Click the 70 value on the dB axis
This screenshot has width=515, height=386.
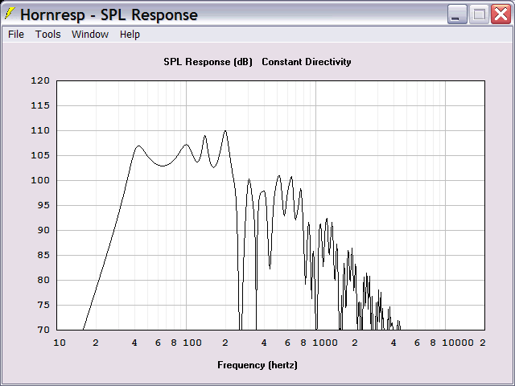click(43, 330)
